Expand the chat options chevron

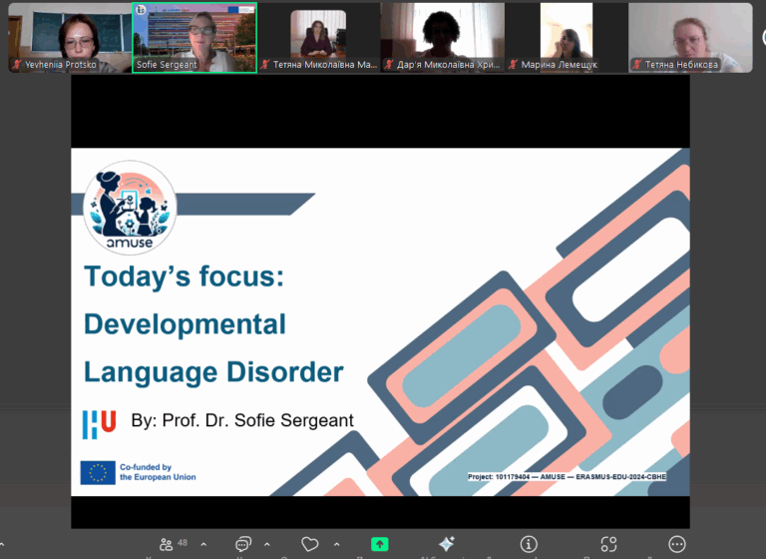click(x=266, y=544)
